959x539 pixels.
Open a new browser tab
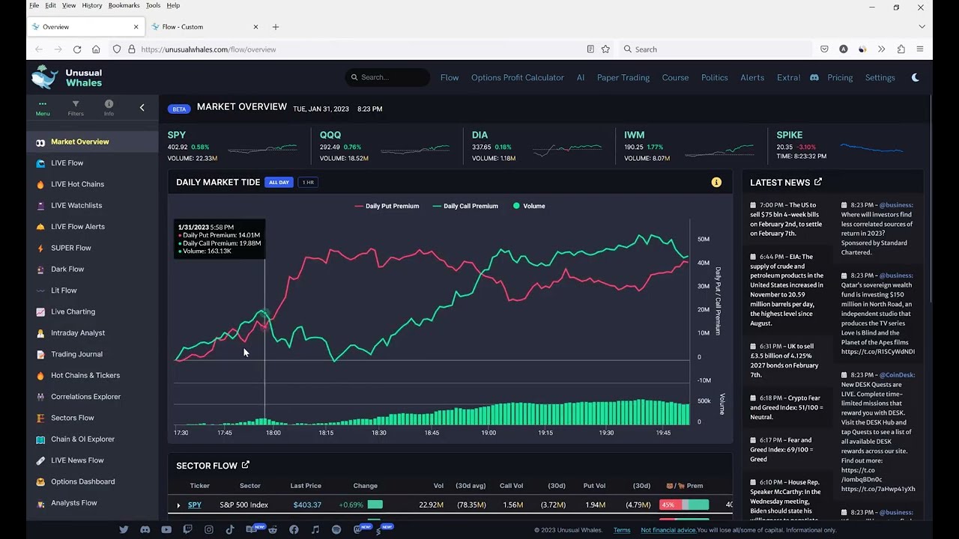click(x=276, y=27)
